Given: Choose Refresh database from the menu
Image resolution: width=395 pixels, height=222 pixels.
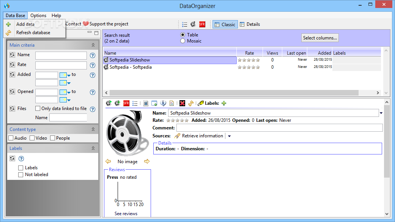Looking at the screenshot, I should pos(33,33).
